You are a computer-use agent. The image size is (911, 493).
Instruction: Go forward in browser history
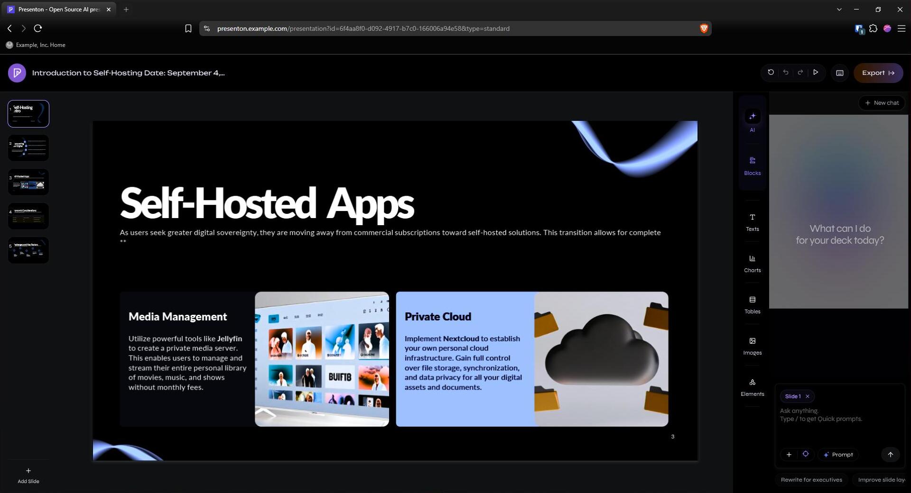coord(23,28)
